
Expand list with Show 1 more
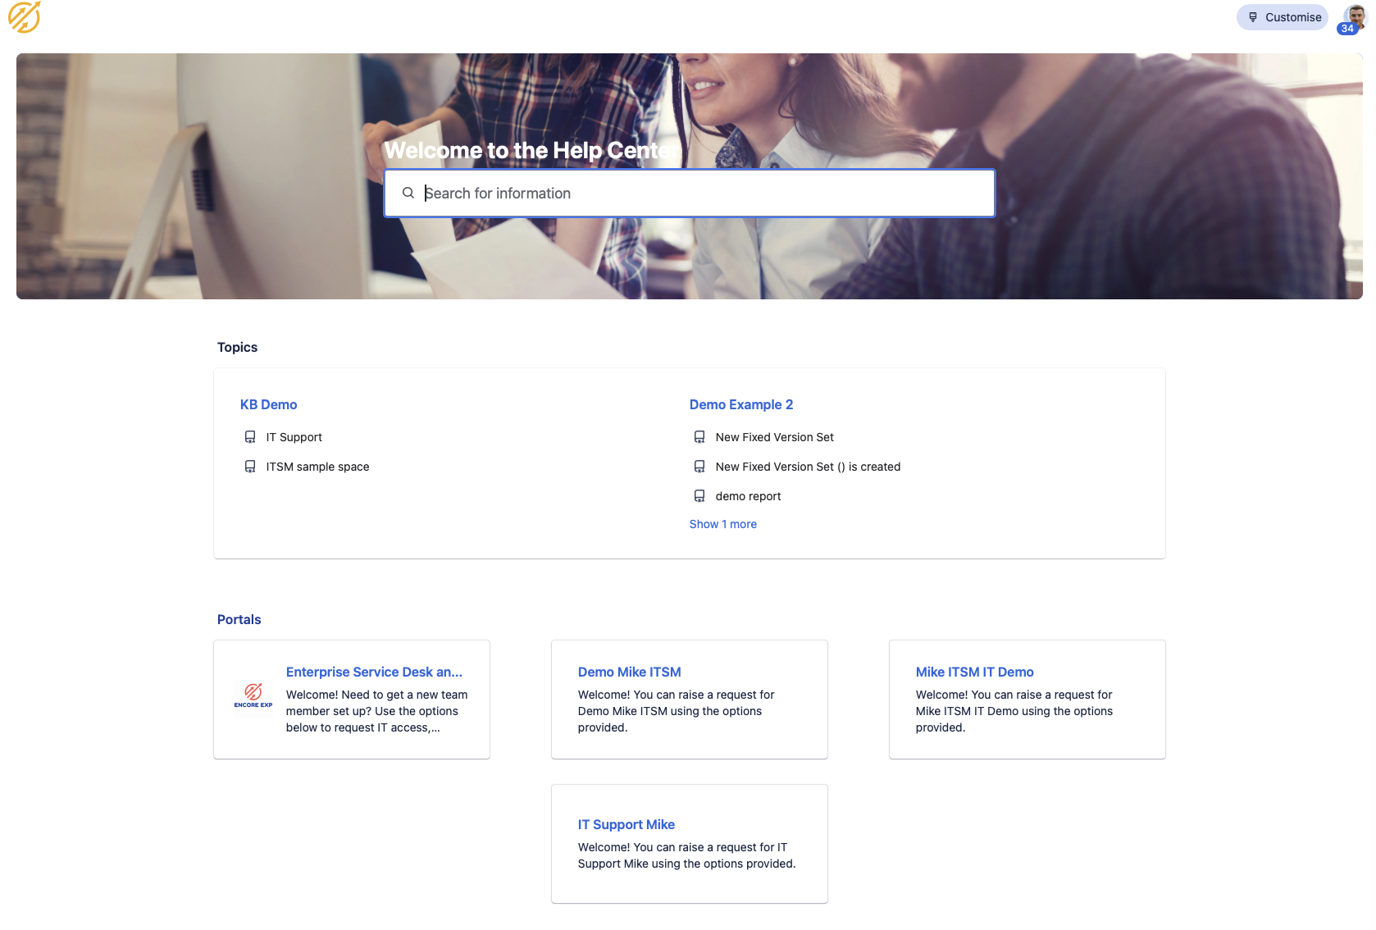pyautogui.click(x=722, y=524)
